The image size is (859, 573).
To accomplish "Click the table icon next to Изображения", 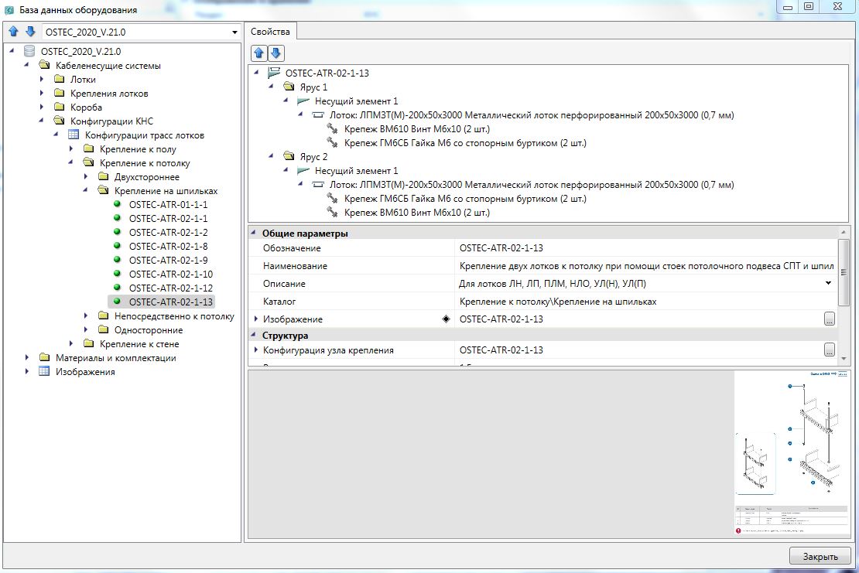I will (44, 372).
